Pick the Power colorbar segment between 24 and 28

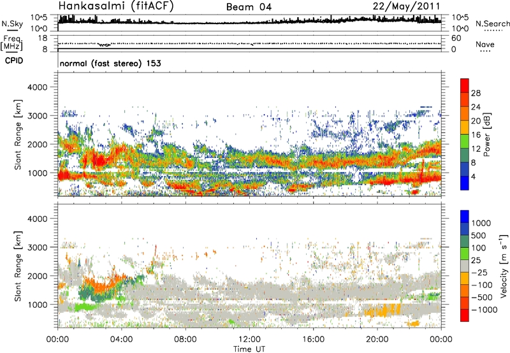465,99
